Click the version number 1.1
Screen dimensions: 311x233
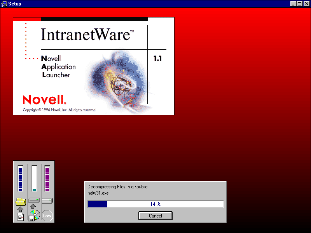click(x=158, y=59)
